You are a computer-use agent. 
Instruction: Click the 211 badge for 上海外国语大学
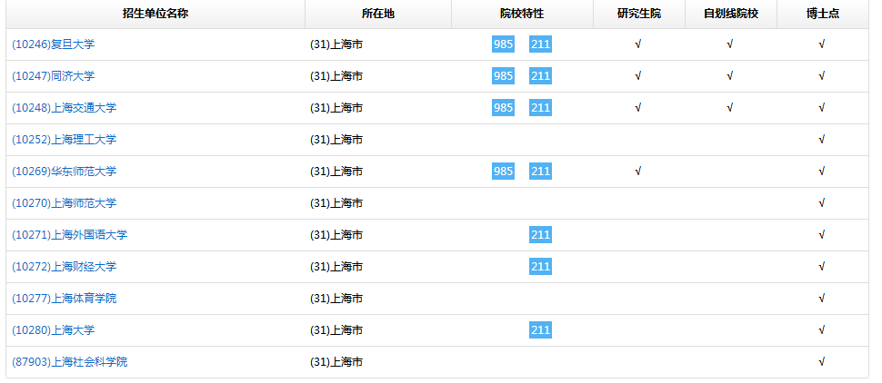[540, 235]
